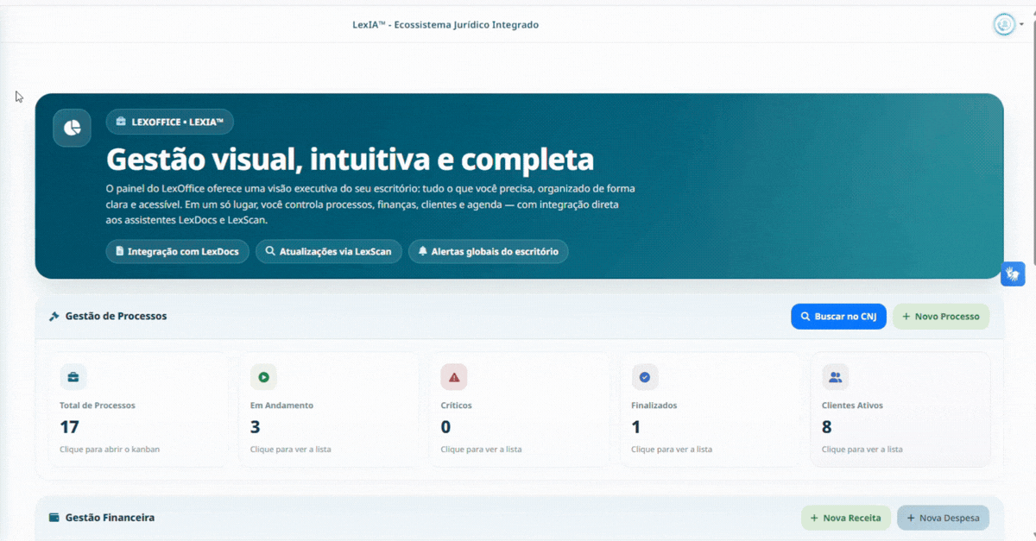Select the Atualizações via LexScan chip
The height and width of the screenshot is (541, 1036).
tap(329, 251)
